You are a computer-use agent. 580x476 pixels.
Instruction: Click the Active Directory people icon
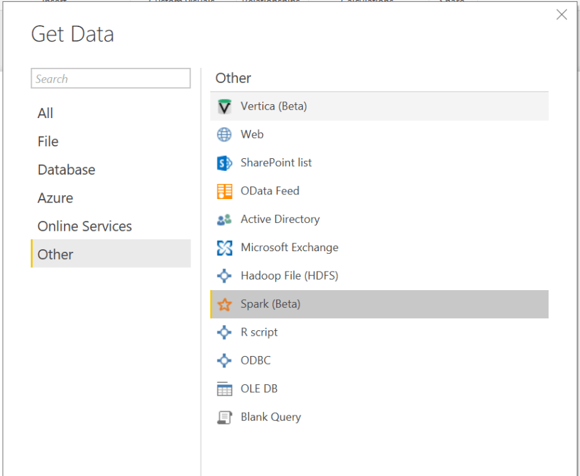click(224, 220)
